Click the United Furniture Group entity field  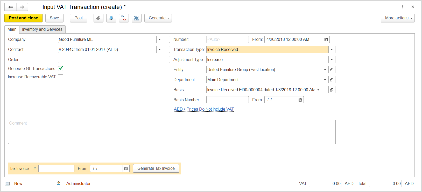[x=264, y=70]
